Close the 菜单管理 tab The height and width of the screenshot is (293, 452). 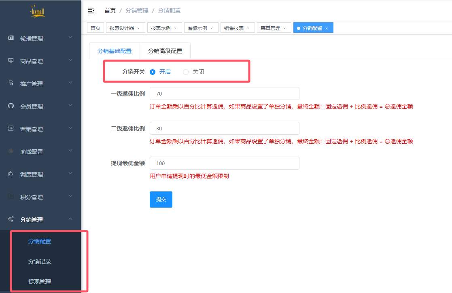[x=284, y=28]
